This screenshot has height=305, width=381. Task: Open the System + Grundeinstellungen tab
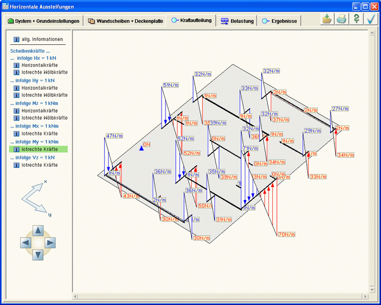44,21
